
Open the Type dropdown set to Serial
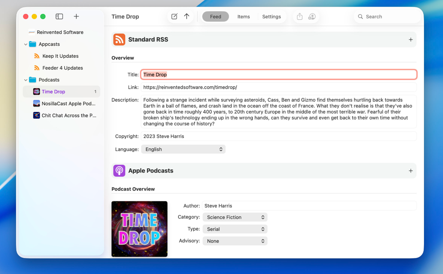point(235,229)
